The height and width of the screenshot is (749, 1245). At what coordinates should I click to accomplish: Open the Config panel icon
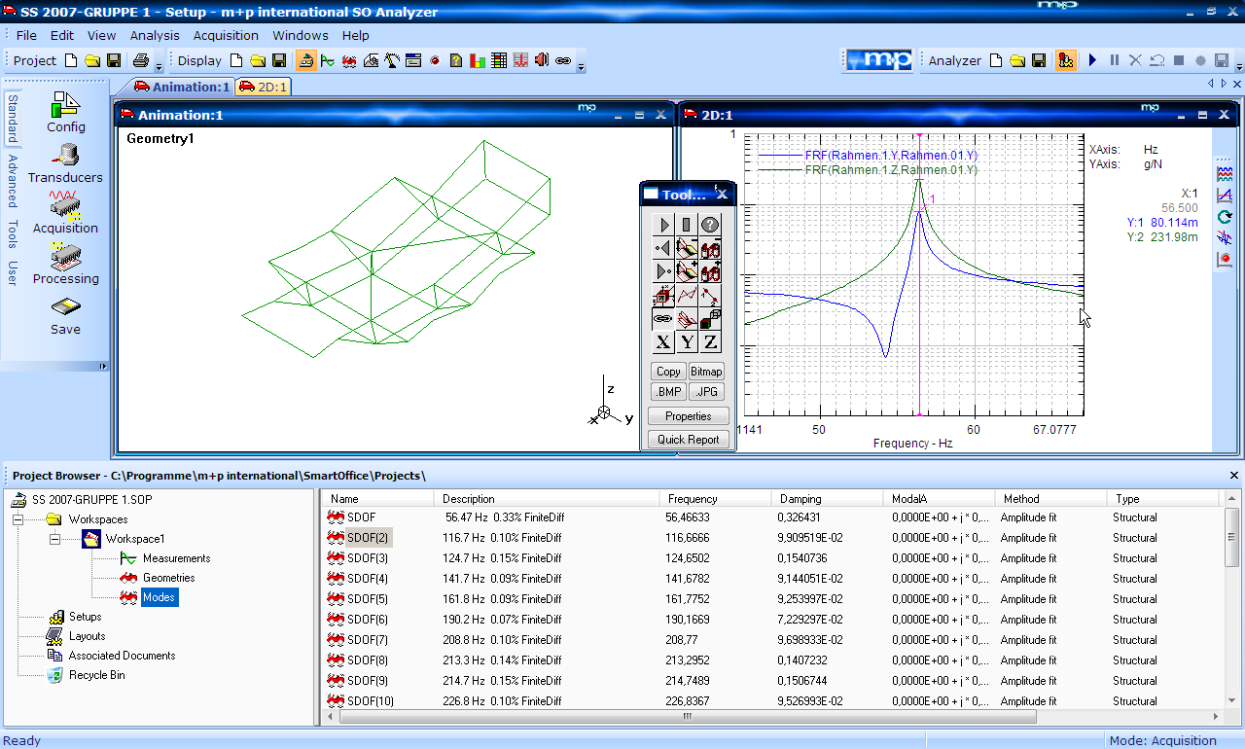point(66,105)
